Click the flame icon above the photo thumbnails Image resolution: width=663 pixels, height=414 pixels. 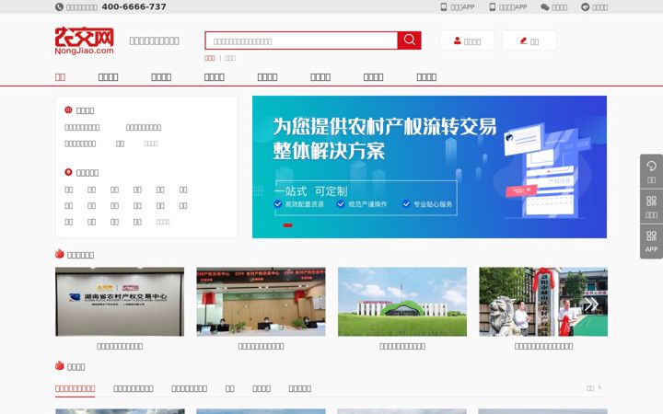(60, 254)
